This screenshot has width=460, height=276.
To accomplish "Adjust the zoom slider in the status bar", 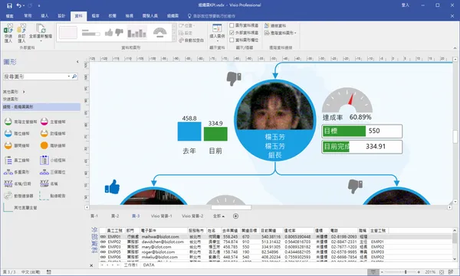I will pyautogui.click(x=406, y=272).
